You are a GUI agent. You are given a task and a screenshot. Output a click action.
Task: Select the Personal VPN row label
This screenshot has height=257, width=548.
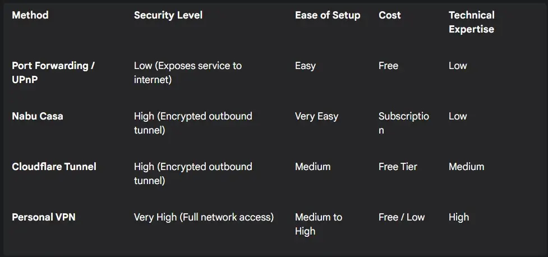coord(44,217)
